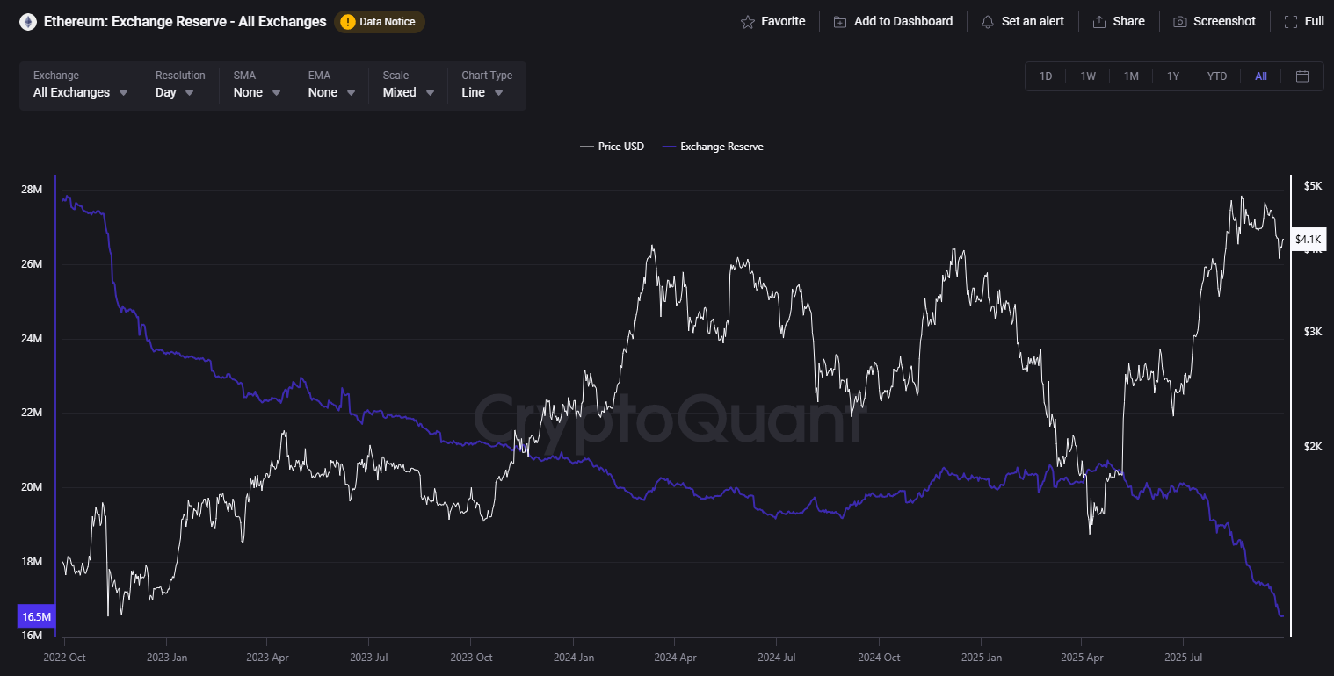
Task: Click the 16.5M reserve value label
Action: (37, 616)
